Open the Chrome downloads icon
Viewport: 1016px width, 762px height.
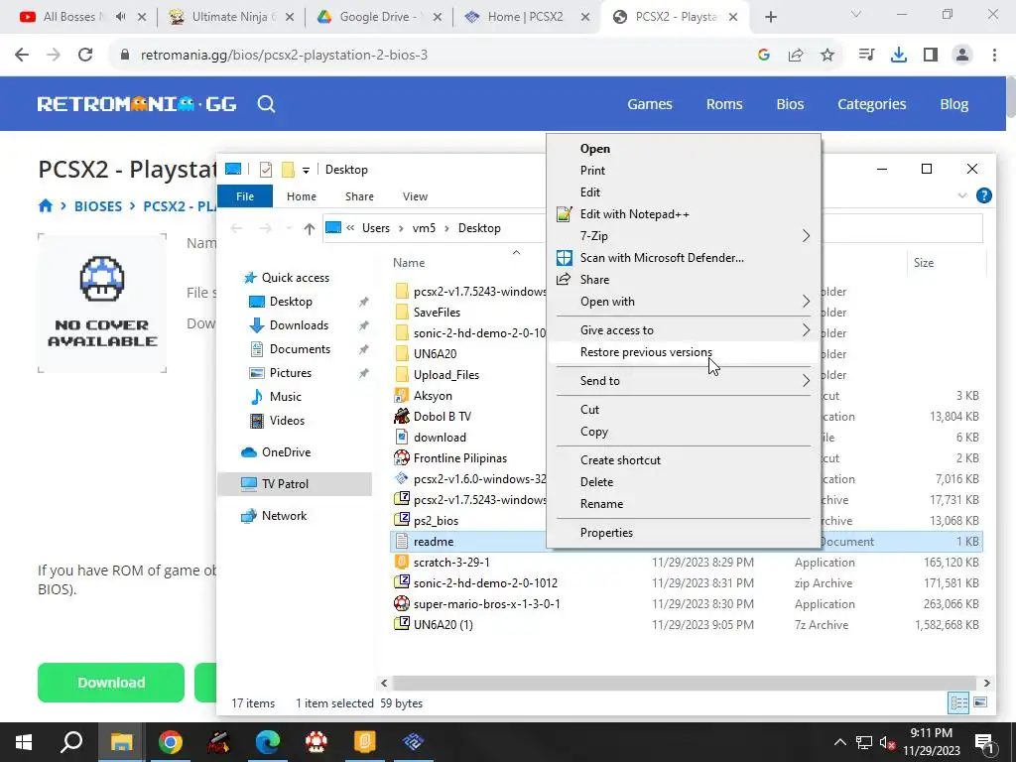[898, 56]
